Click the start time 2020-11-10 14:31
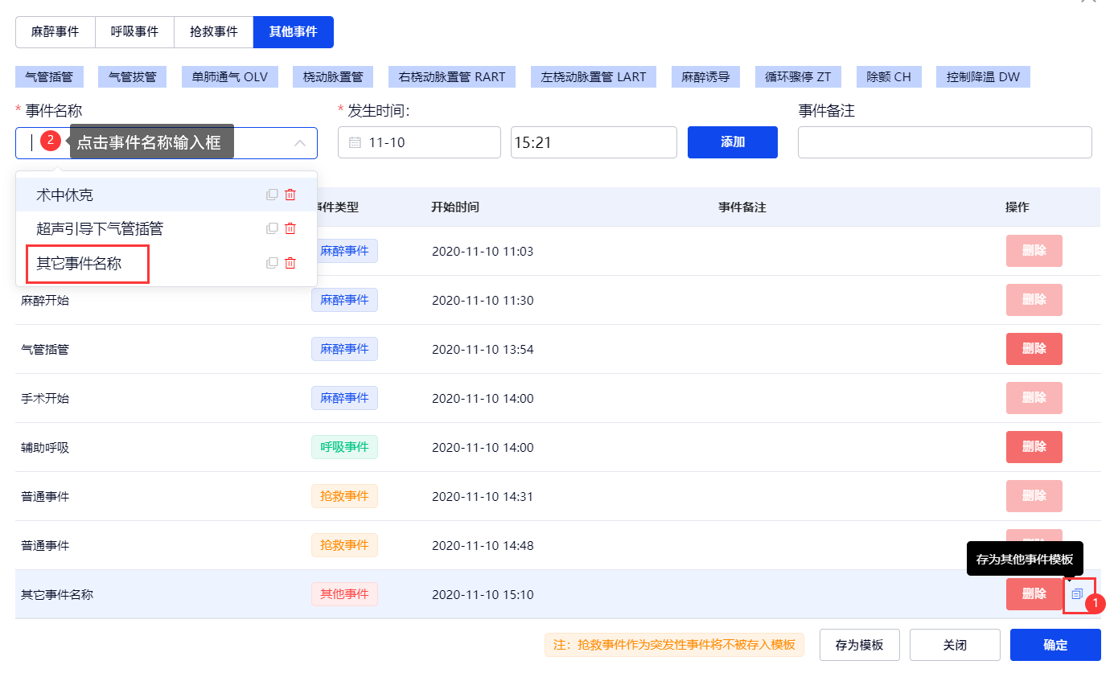 point(483,496)
